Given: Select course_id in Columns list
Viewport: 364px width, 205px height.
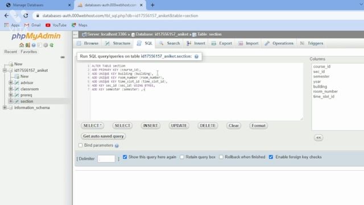Looking at the screenshot, I should [x=322, y=67].
